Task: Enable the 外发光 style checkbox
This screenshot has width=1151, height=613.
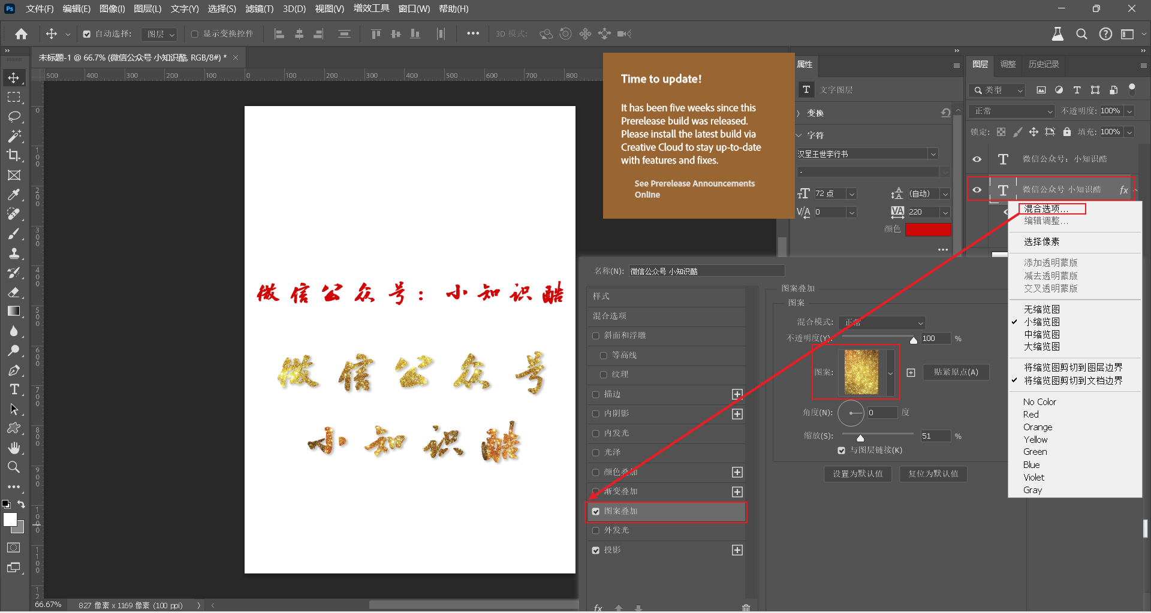Action: [596, 530]
